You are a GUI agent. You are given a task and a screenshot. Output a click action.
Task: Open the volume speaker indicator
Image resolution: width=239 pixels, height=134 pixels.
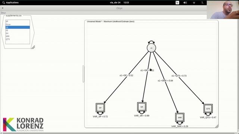pyautogui.click(x=185, y=3)
